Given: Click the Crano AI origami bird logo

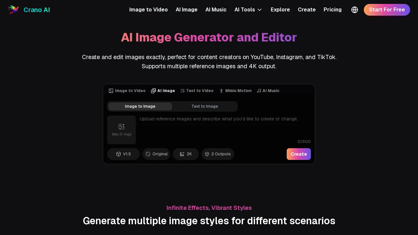Looking at the screenshot, I should 13,10.
